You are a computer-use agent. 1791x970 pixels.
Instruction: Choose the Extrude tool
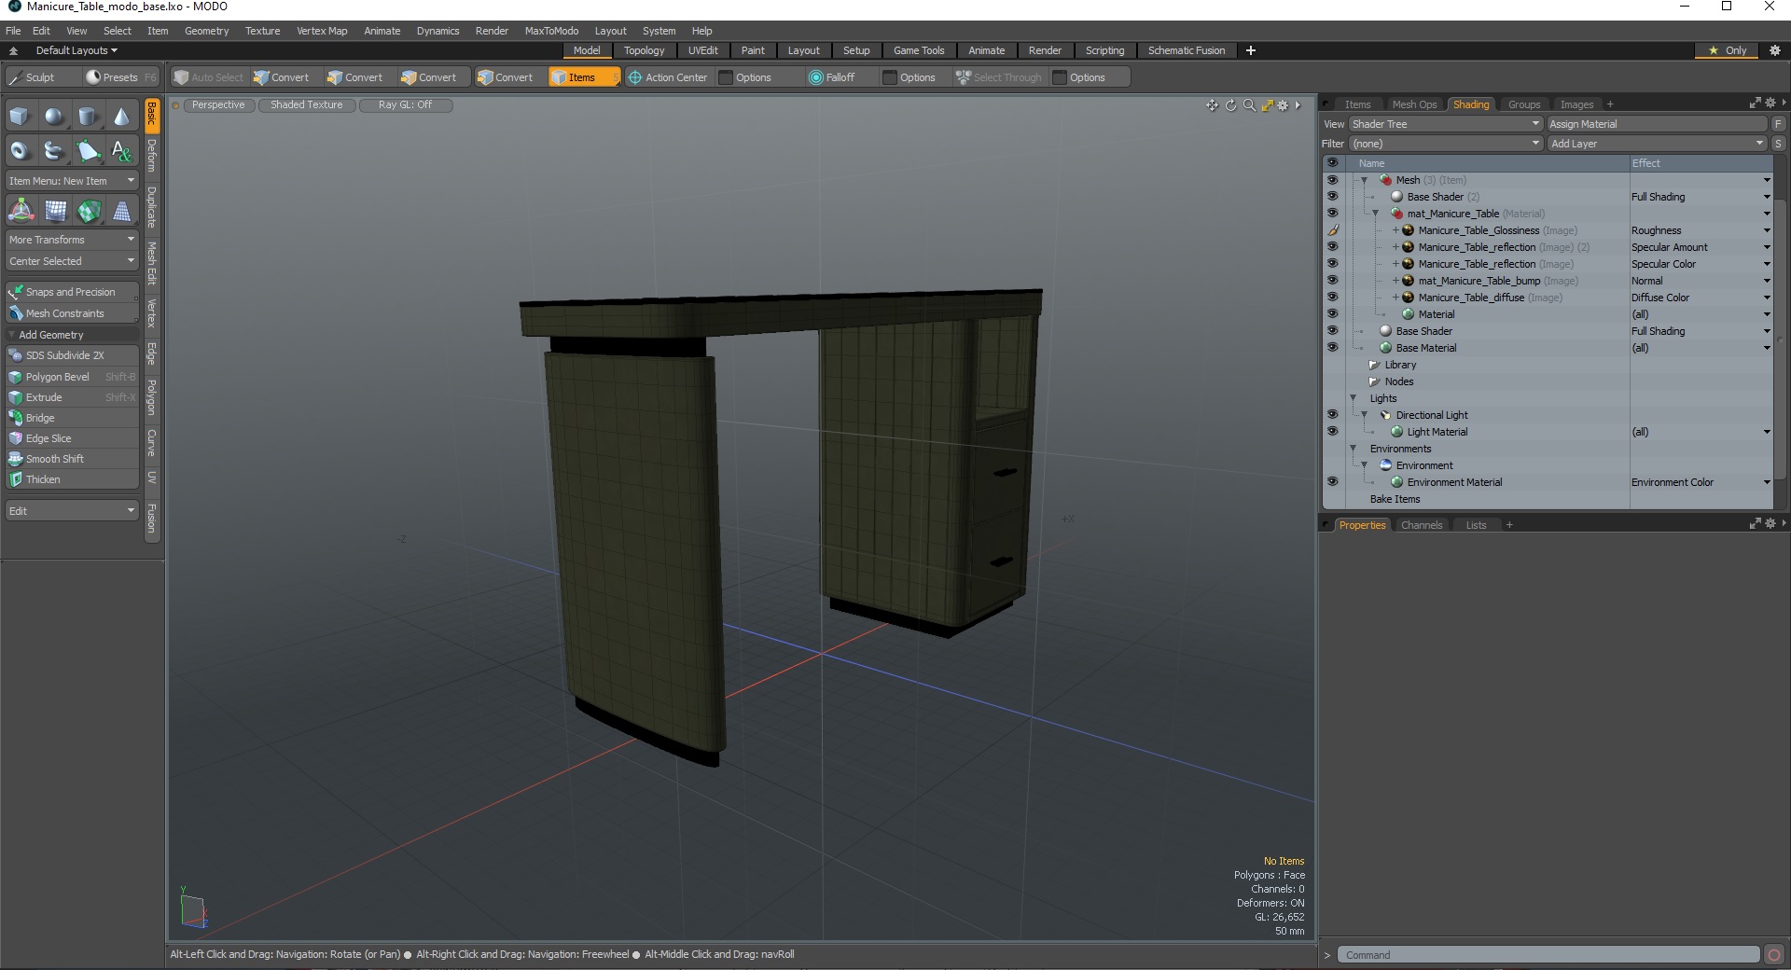[72, 397]
